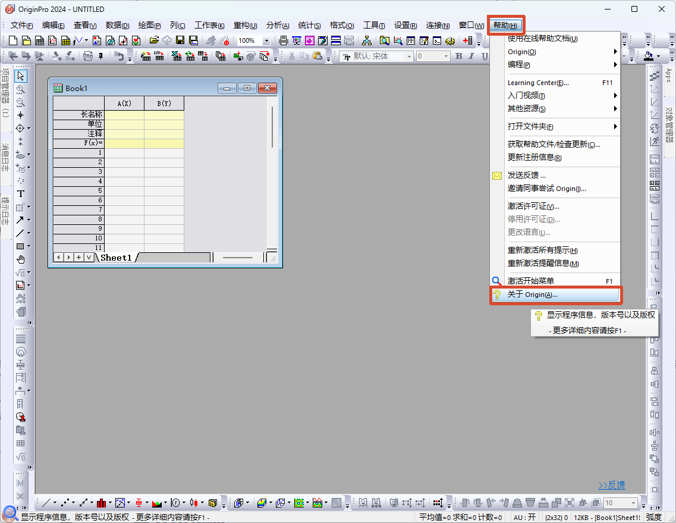The height and width of the screenshot is (523, 676).
Task: Select the Arrow drawing tool
Action: [20, 220]
